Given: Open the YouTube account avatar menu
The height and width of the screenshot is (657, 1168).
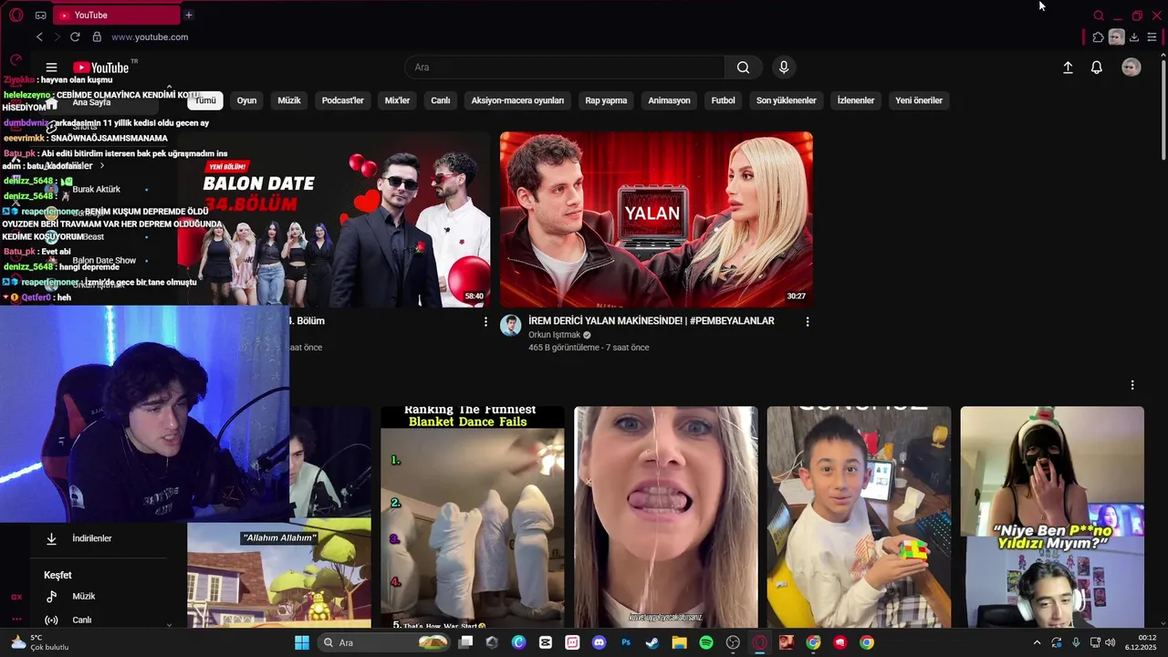Looking at the screenshot, I should [x=1131, y=68].
